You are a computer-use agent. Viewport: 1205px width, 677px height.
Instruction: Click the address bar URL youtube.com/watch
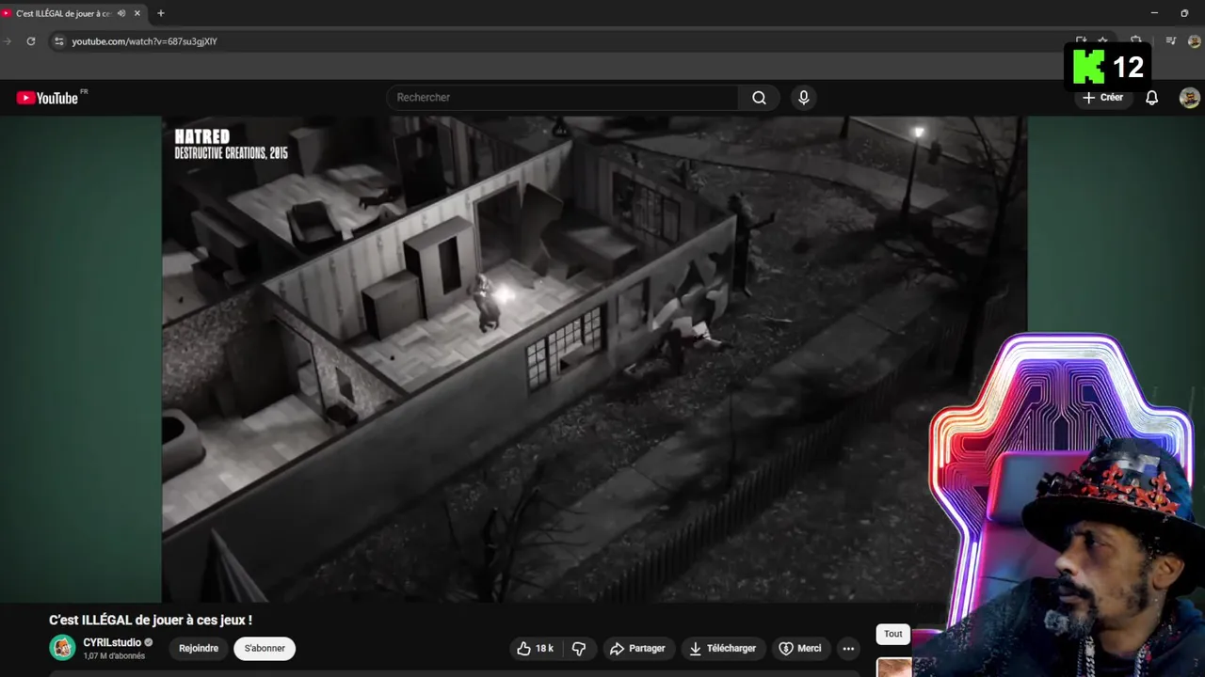145,41
